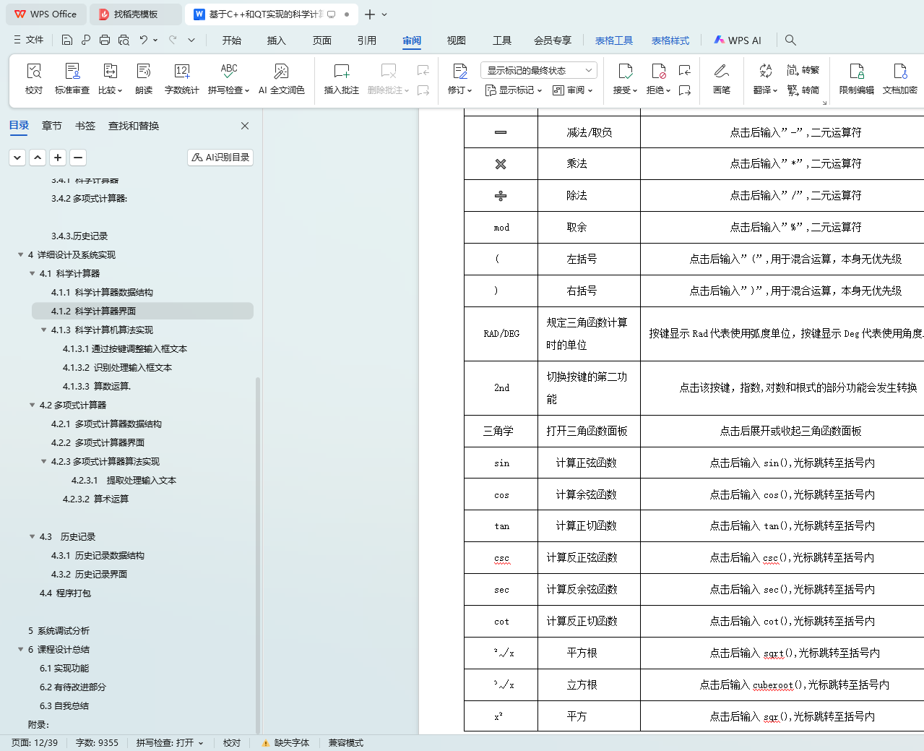Collapse the 4 详细设计及系统实现 tree node
Screen dimensions: 924x751
point(21,254)
